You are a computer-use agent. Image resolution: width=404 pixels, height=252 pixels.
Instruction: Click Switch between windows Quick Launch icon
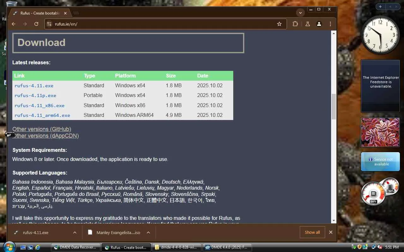(30, 248)
